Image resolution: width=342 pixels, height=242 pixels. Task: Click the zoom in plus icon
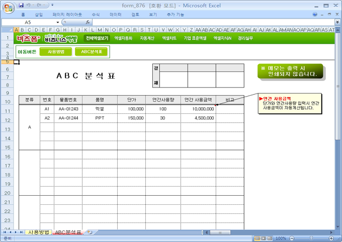point(331,238)
